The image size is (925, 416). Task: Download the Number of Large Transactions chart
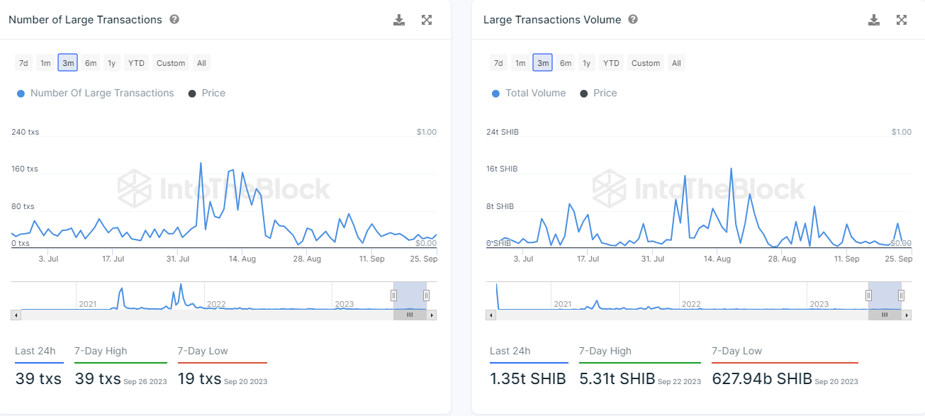[399, 20]
